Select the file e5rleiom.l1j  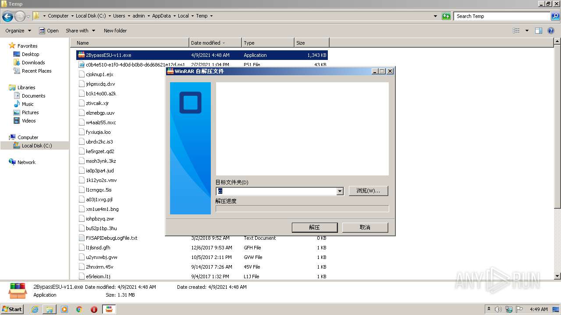[98, 276]
